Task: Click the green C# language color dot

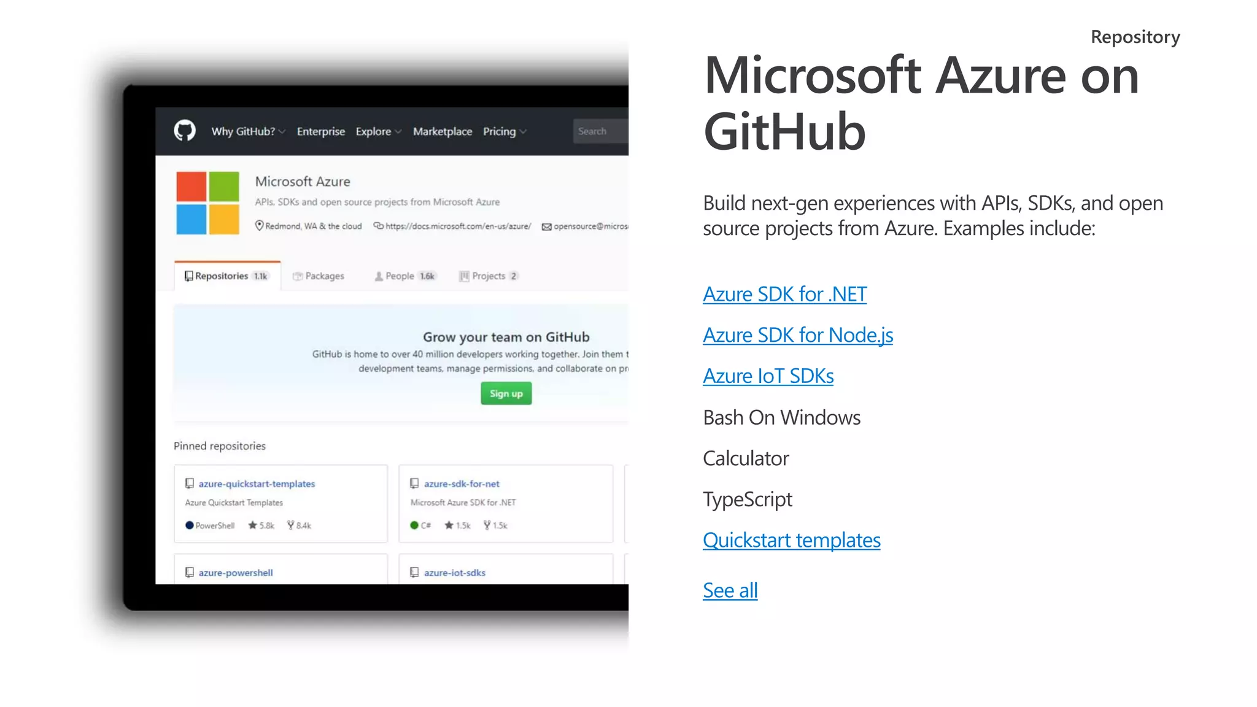Action: pos(414,525)
